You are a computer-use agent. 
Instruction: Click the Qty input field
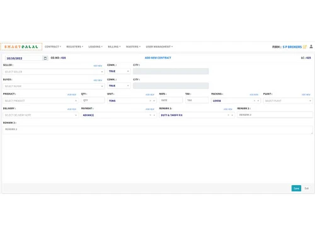[93, 100]
